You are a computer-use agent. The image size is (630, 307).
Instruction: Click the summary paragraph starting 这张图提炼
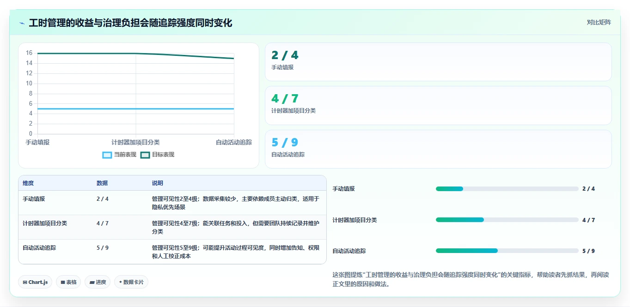[471, 279]
